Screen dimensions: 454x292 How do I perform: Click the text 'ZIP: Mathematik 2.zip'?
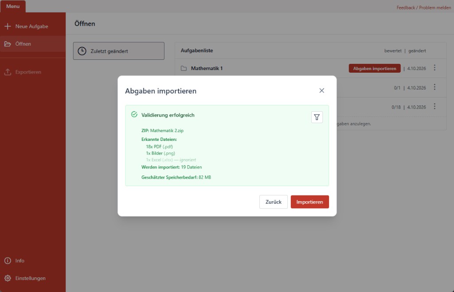[x=162, y=131]
